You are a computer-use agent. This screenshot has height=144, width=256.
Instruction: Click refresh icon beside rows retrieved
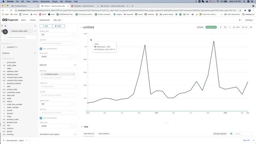pos(231,134)
